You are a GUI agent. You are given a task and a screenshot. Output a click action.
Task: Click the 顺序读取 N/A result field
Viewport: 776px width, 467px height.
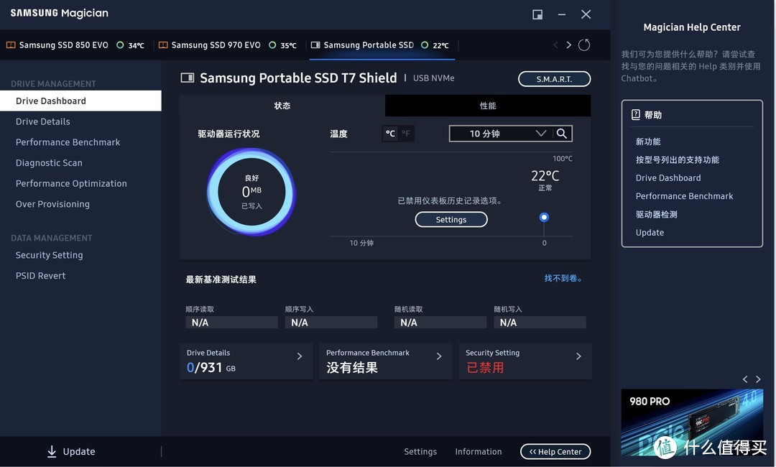(231, 323)
